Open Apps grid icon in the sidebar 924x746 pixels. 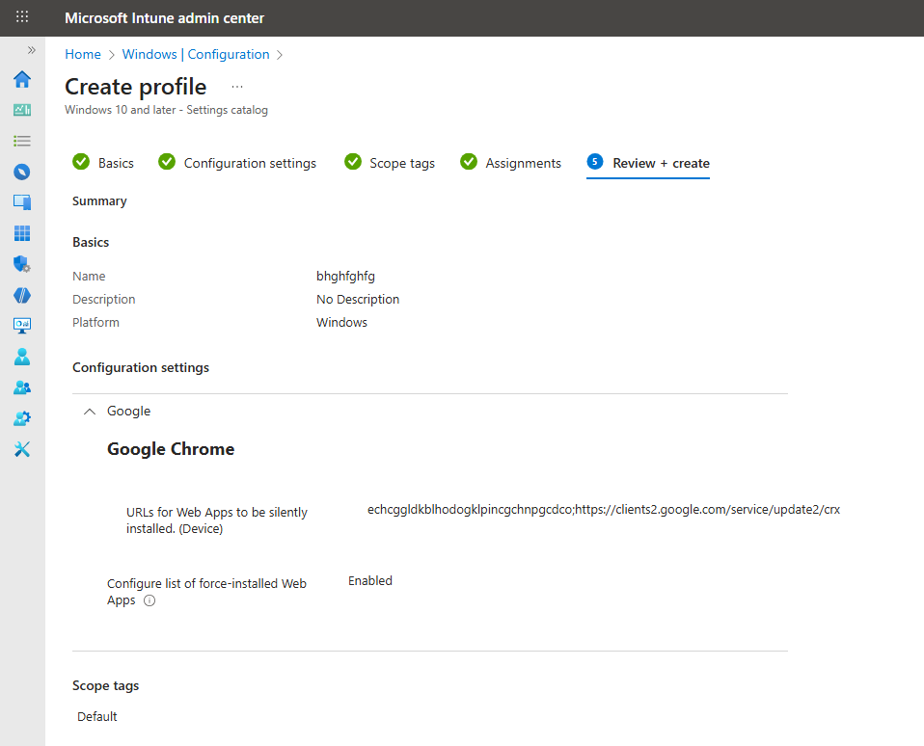(22, 233)
